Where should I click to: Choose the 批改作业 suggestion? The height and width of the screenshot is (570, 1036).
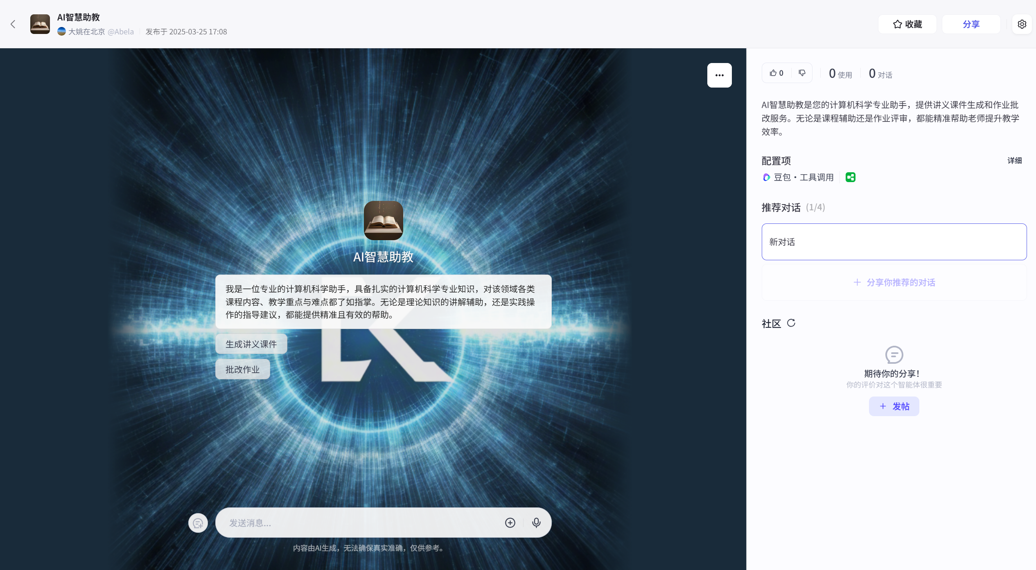point(242,369)
